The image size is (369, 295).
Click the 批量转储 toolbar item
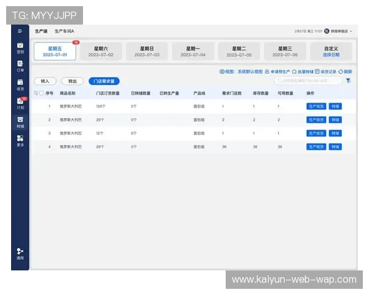pyautogui.click(x=303, y=71)
